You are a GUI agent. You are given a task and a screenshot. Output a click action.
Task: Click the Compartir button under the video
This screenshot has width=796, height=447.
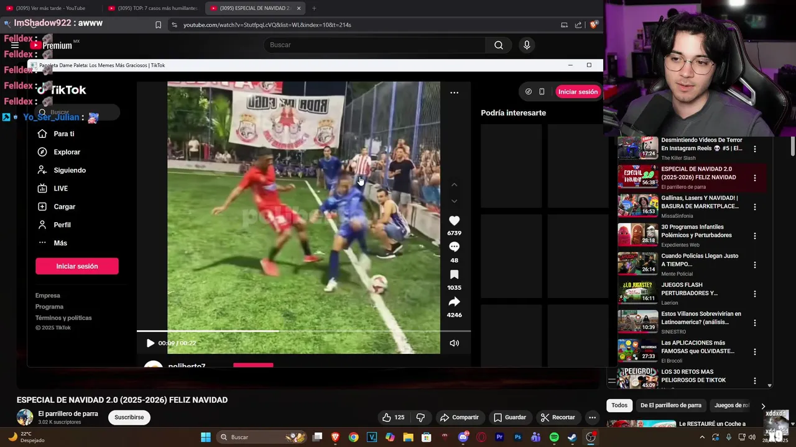[460, 417]
